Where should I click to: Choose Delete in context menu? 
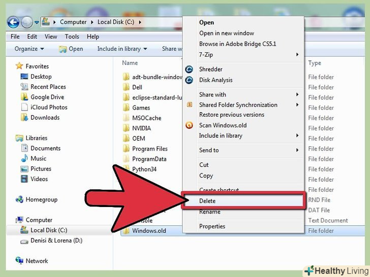[243, 201]
